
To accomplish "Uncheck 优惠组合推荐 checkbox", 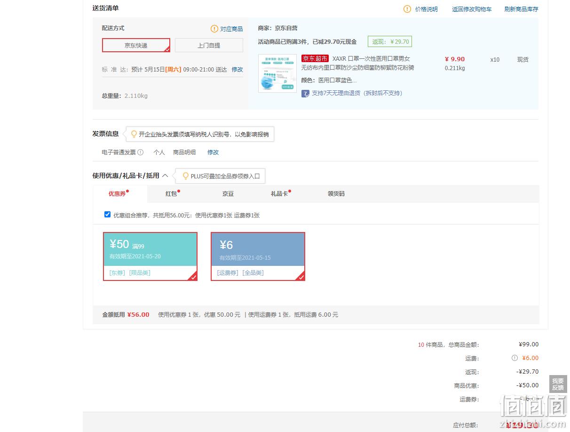I will [107, 215].
